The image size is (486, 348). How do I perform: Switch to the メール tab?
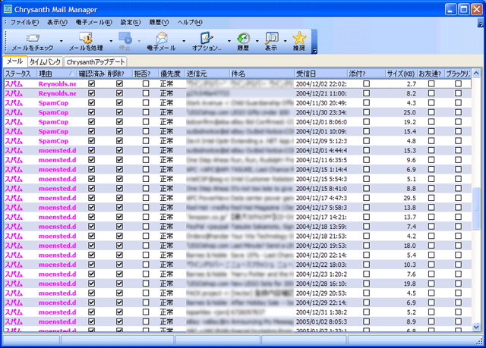click(15, 61)
